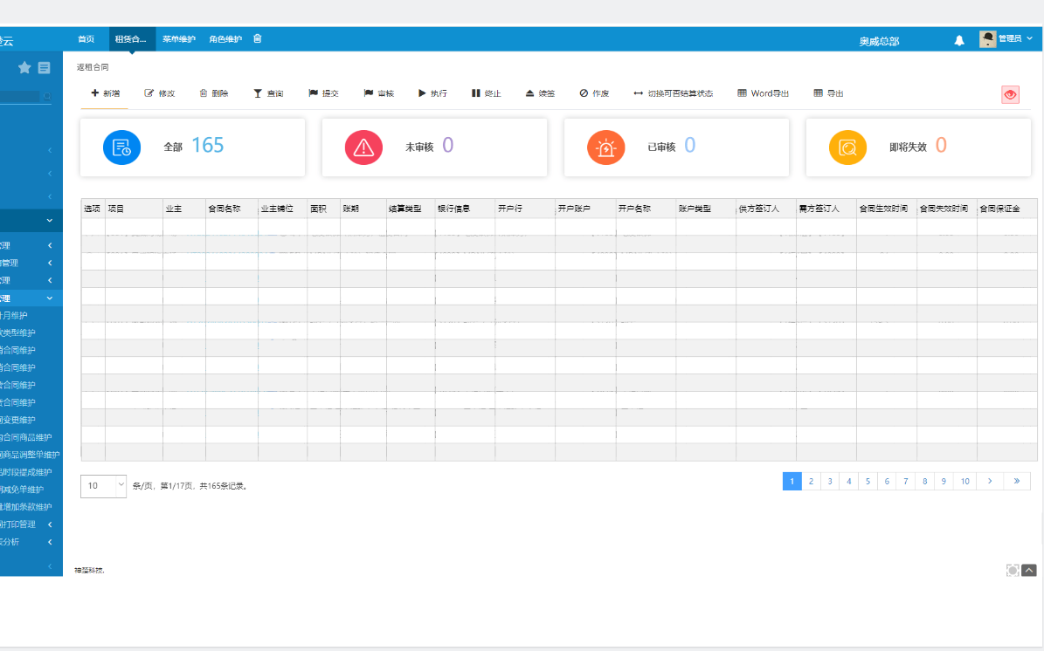The image size is (1044, 651).
Task: Switch to the 角色维护 tab
Action: coord(225,39)
